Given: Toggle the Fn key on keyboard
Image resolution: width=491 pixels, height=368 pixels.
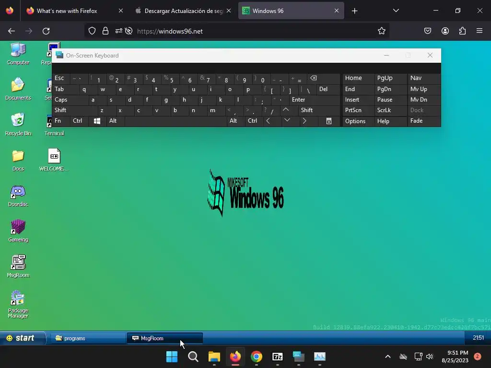Looking at the screenshot, I should click(61, 121).
